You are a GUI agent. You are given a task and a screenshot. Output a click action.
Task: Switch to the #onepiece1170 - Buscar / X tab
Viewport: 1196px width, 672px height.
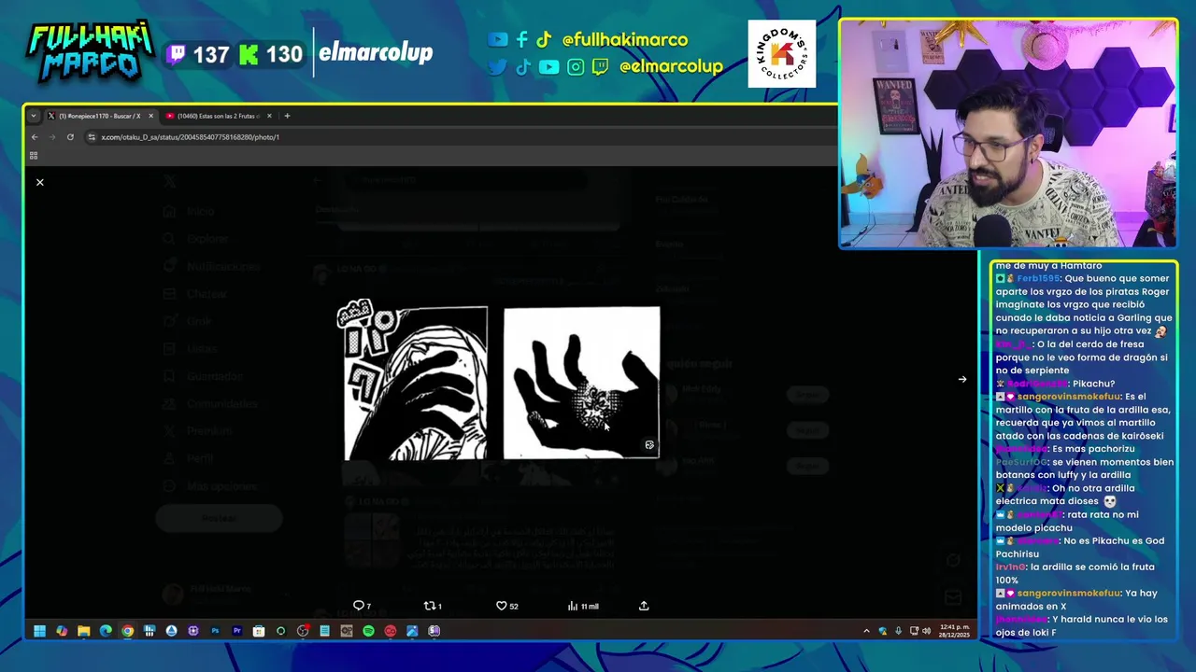point(100,116)
